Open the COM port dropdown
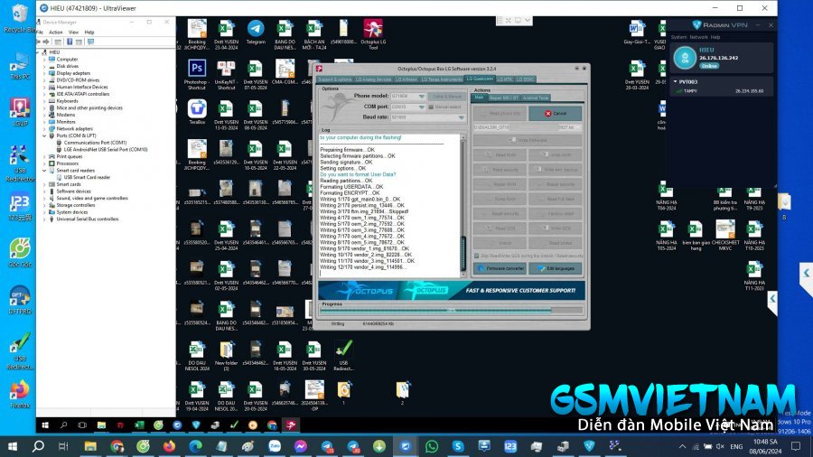 [408, 107]
